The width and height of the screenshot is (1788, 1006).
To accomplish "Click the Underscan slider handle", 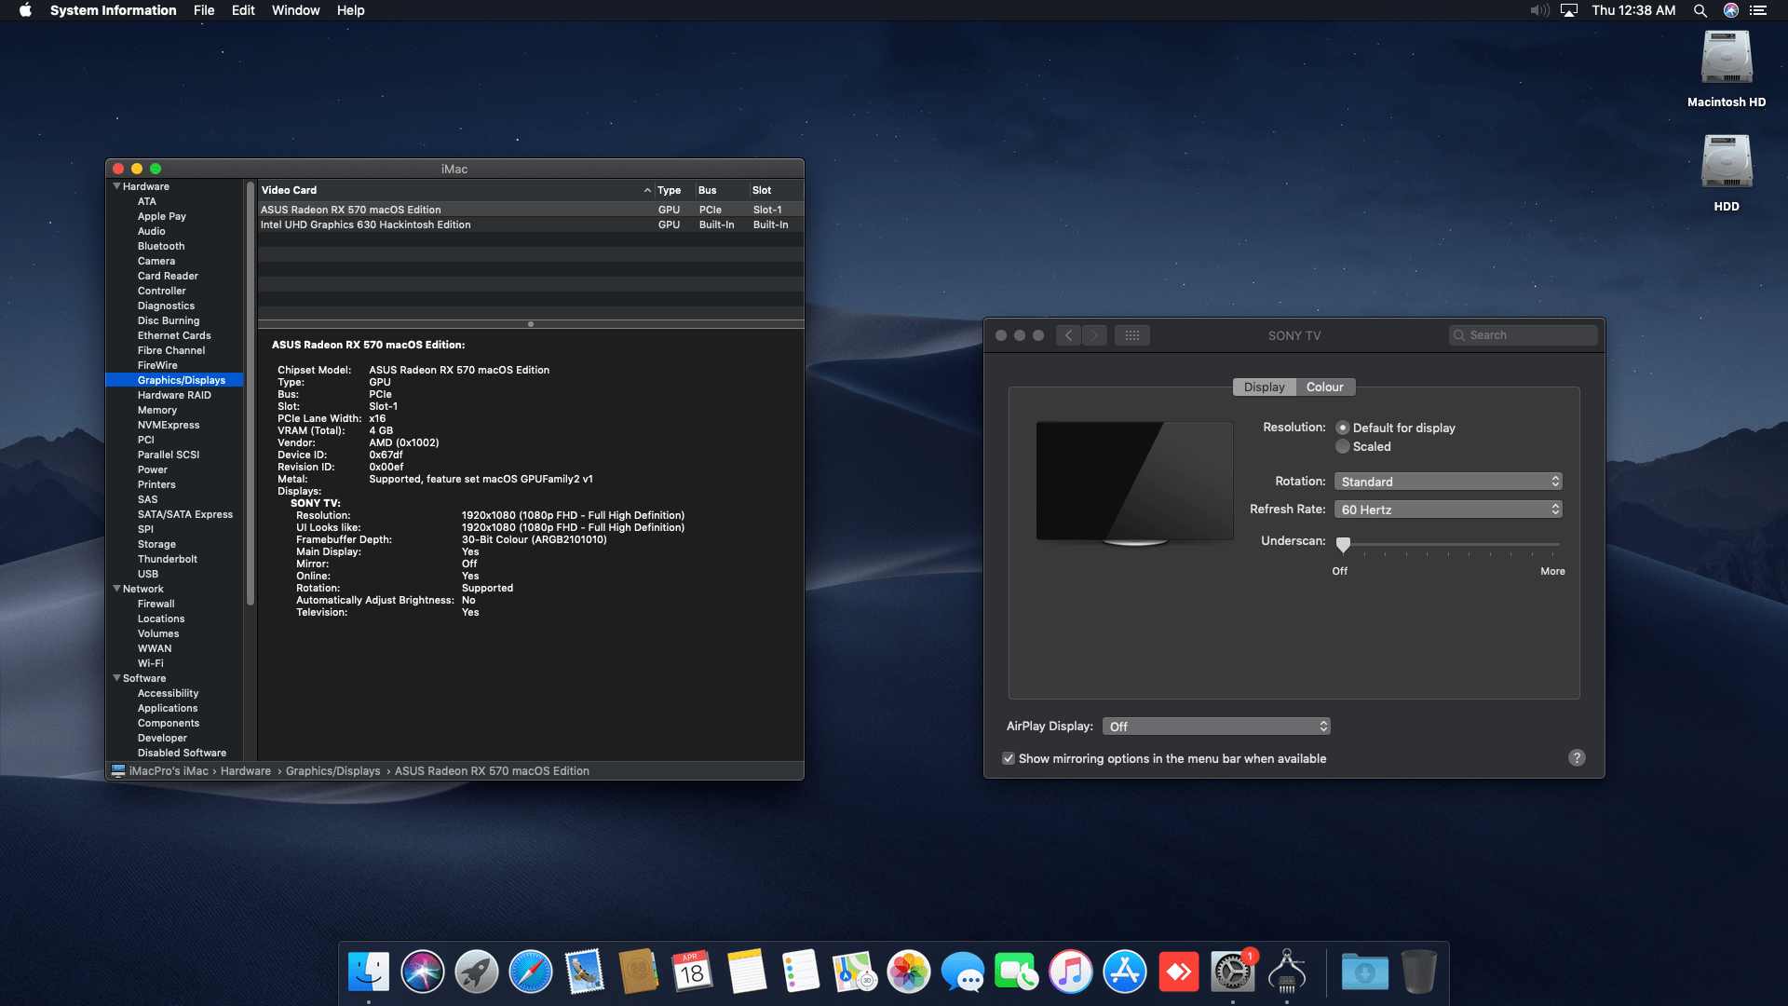I will click(1343, 544).
